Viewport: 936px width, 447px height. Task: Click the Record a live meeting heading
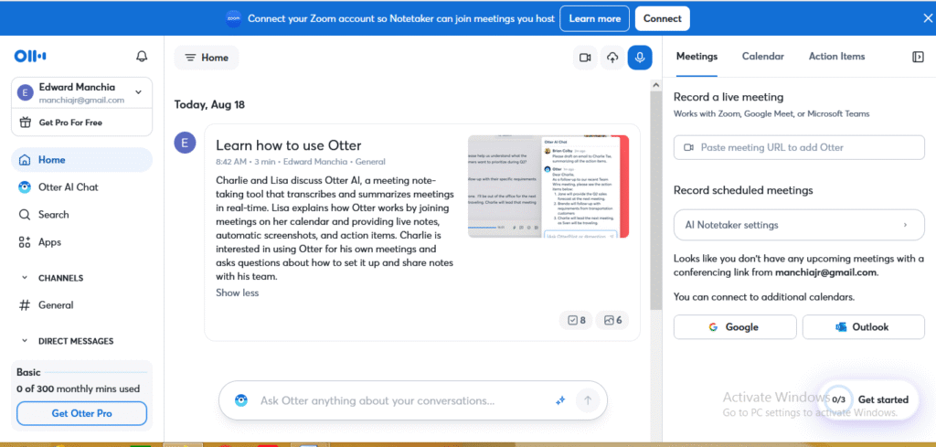tap(729, 97)
